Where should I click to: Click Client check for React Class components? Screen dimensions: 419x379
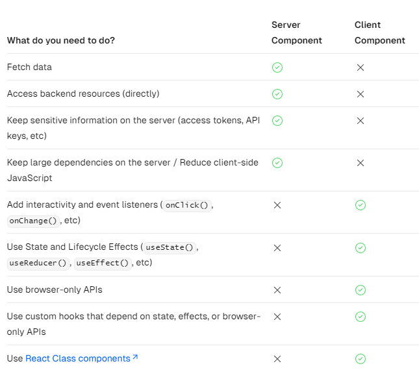point(361,359)
